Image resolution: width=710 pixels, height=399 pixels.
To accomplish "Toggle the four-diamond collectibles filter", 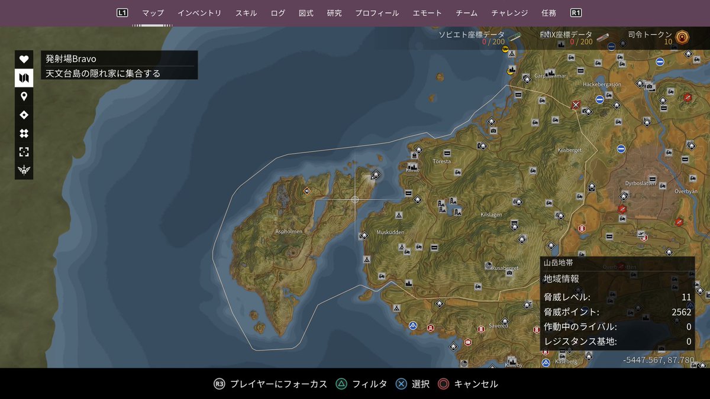I will pyautogui.click(x=24, y=133).
